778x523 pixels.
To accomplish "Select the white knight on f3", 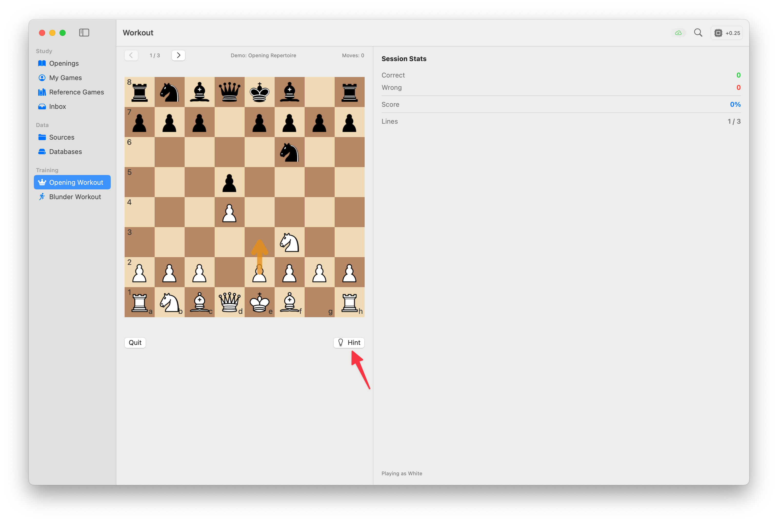I will (x=290, y=242).
